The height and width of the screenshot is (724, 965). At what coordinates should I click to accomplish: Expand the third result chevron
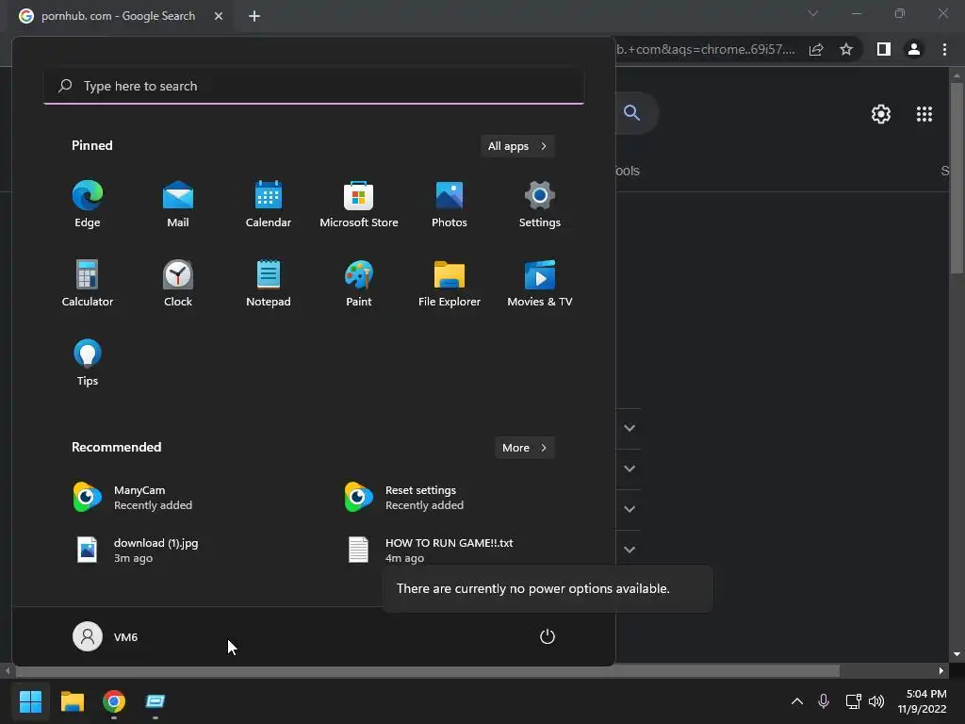630,509
